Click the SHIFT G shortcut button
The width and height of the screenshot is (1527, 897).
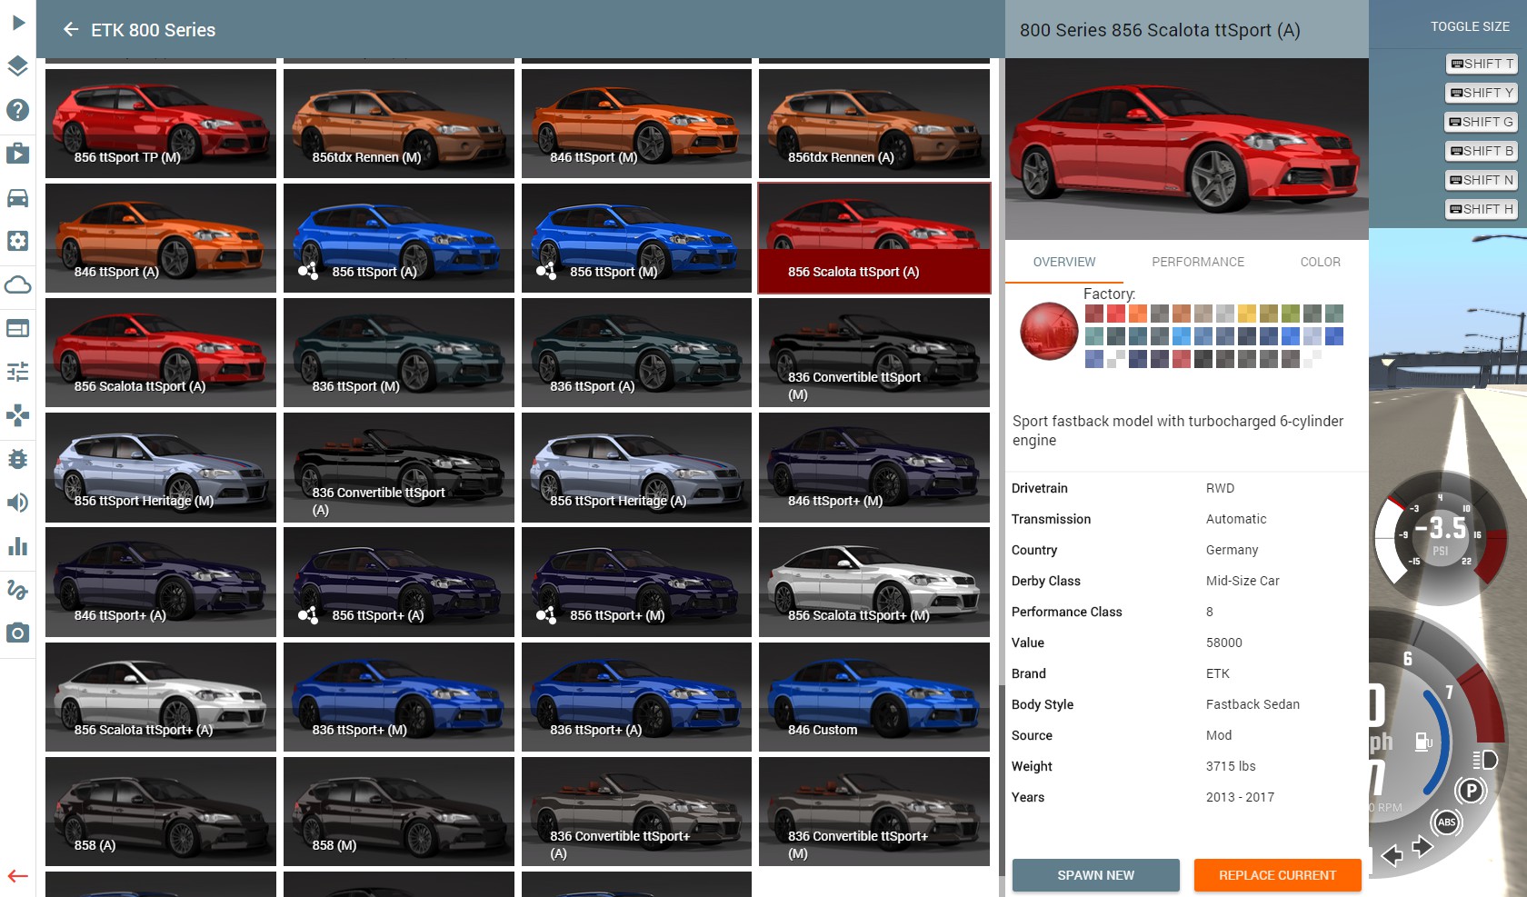(1481, 122)
